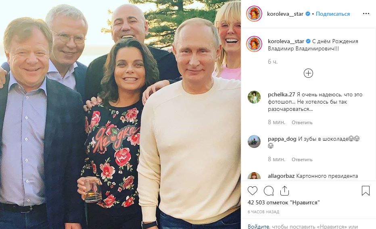This screenshot has height=229, width=376.
Task: View the 42 503 likes list
Action: click(x=284, y=203)
